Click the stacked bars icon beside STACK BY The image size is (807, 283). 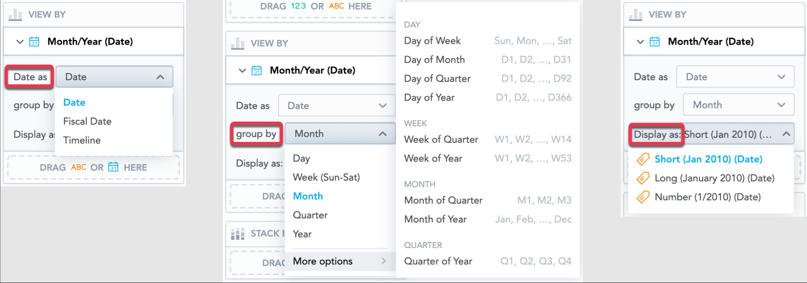pyautogui.click(x=237, y=234)
